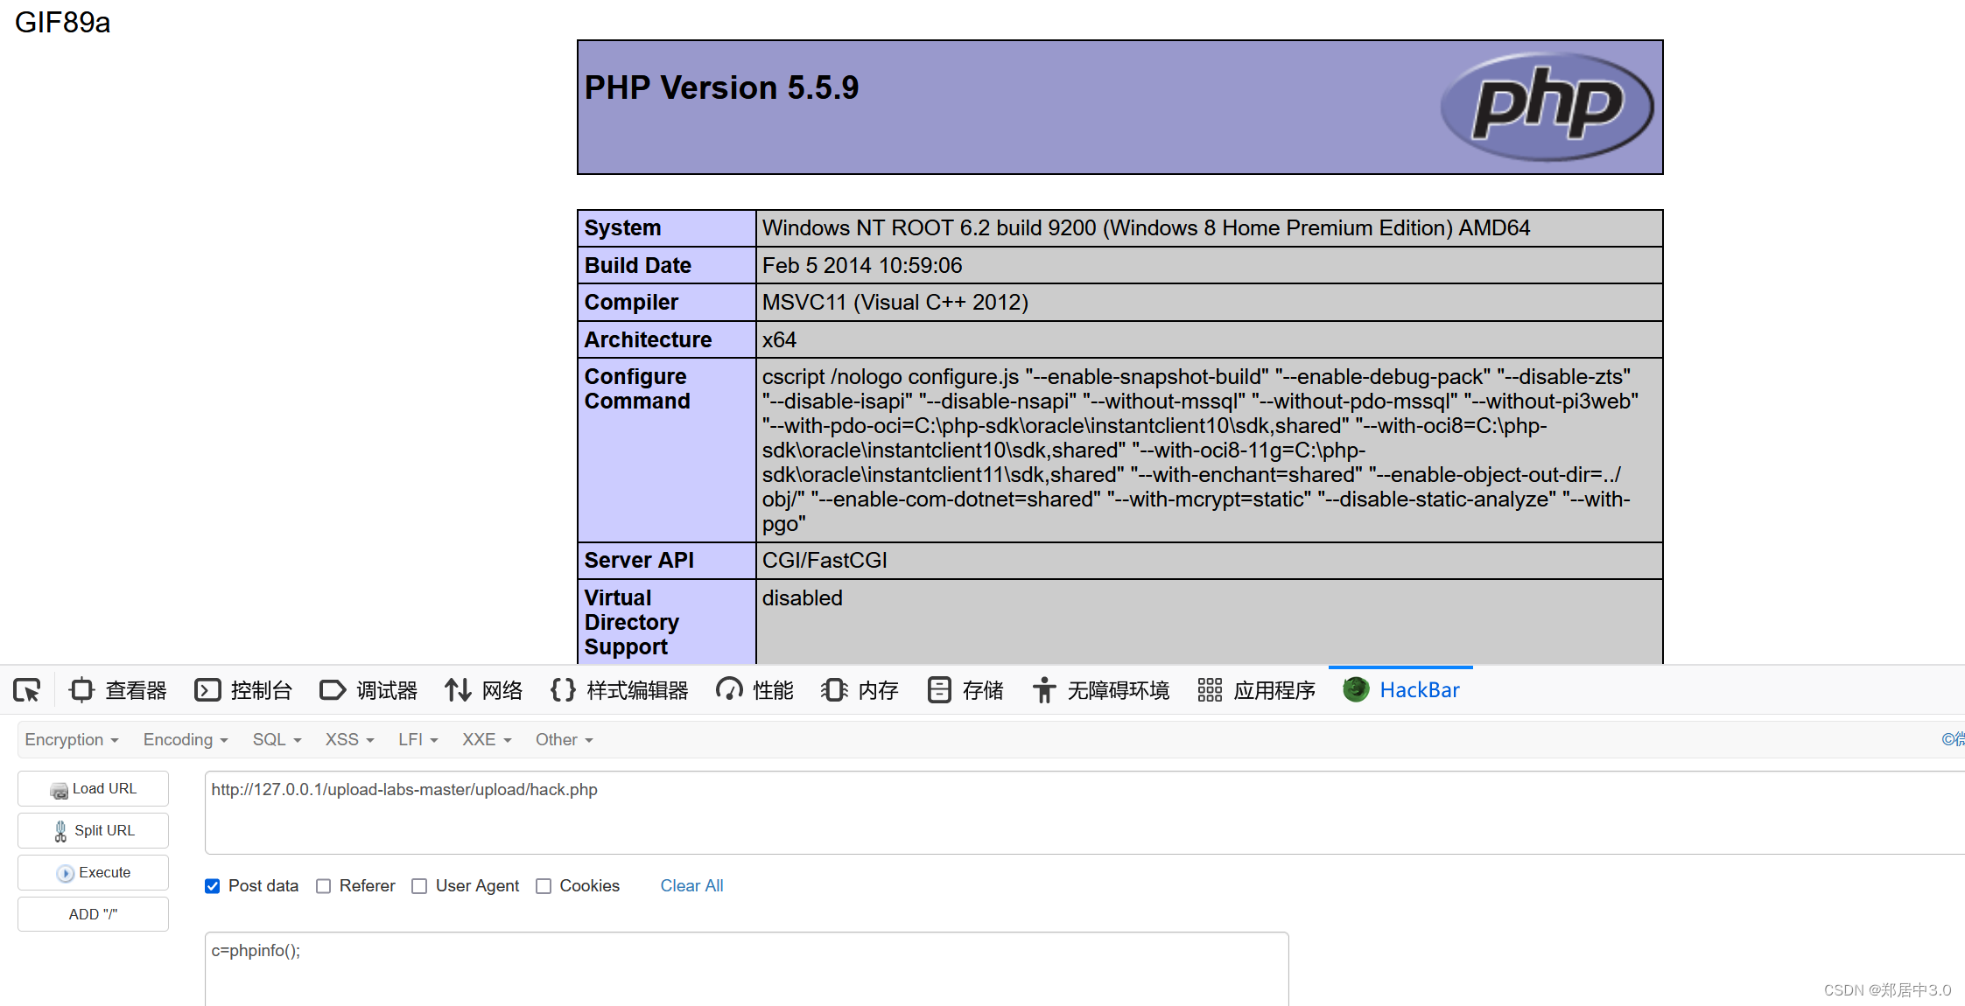Expand the Encryption dropdown menu
The width and height of the screenshot is (1965, 1006).
[x=72, y=740]
